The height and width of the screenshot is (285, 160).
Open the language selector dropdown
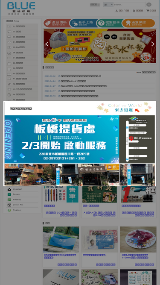[95, 5]
